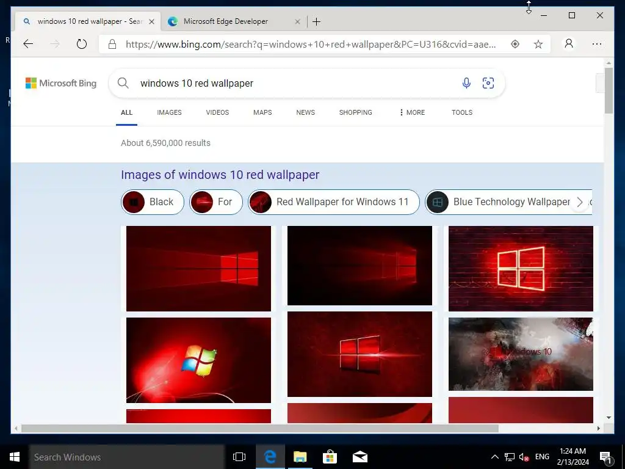The height and width of the screenshot is (469, 625).
Task: Open the grunge Windows 10 text wallpaper image
Action: coord(521,354)
